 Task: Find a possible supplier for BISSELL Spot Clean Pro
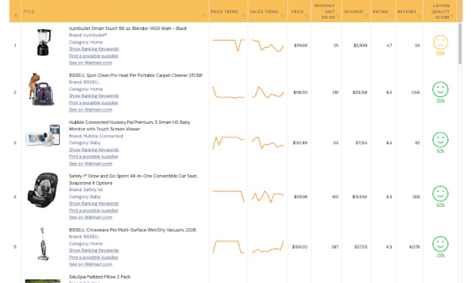point(93,103)
